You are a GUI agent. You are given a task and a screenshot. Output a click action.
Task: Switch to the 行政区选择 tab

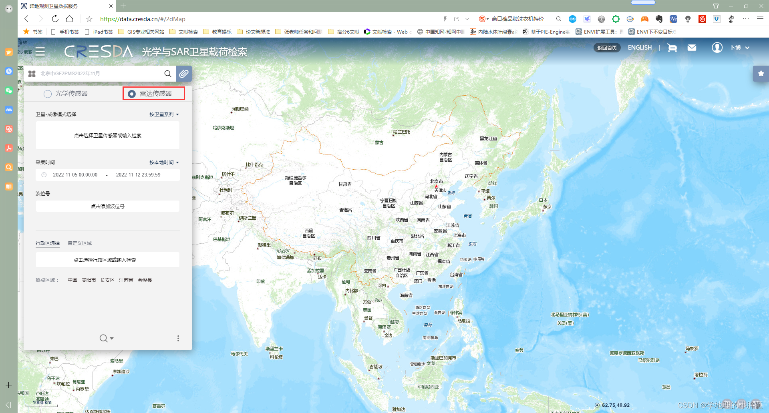tap(48, 243)
